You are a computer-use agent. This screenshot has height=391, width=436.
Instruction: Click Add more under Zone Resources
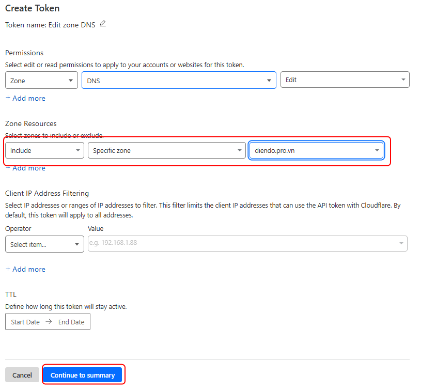(x=25, y=168)
